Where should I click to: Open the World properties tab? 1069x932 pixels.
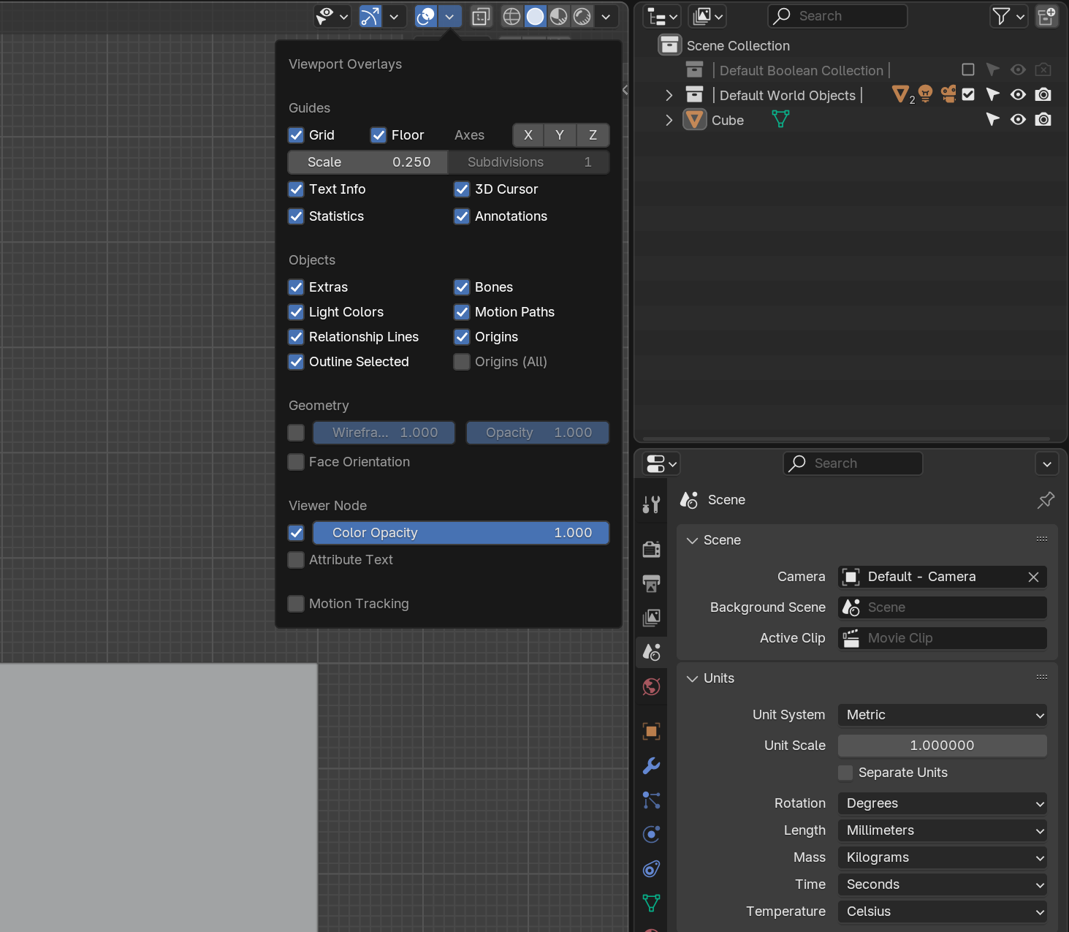[x=651, y=686]
